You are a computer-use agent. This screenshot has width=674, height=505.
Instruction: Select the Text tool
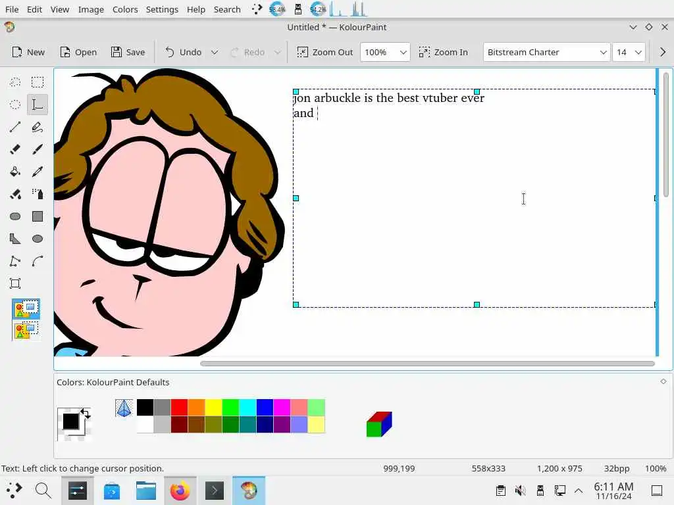point(38,105)
